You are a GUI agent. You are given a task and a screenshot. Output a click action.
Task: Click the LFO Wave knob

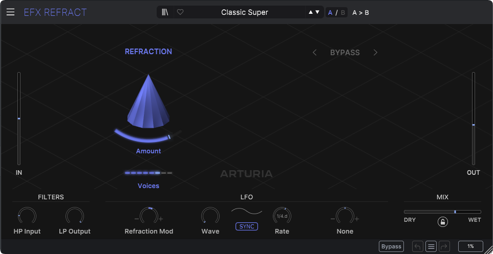210,216
